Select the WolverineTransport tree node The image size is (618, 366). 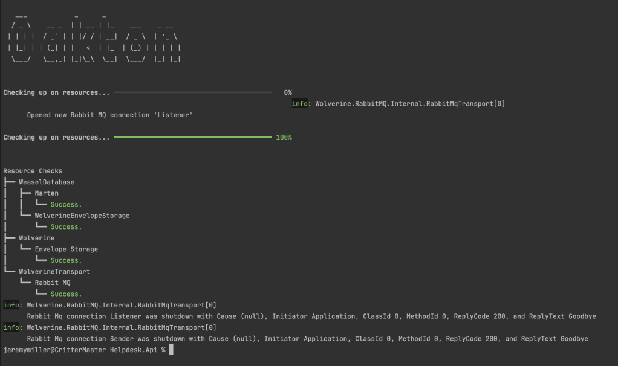pos(54,272)
